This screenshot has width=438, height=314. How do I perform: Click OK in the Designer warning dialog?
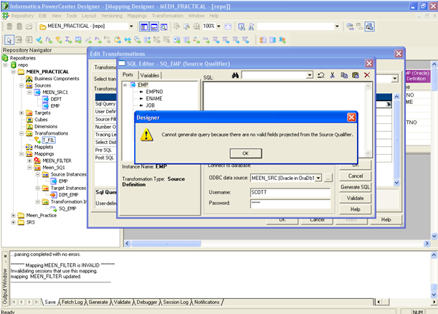(x=246, y=153)
